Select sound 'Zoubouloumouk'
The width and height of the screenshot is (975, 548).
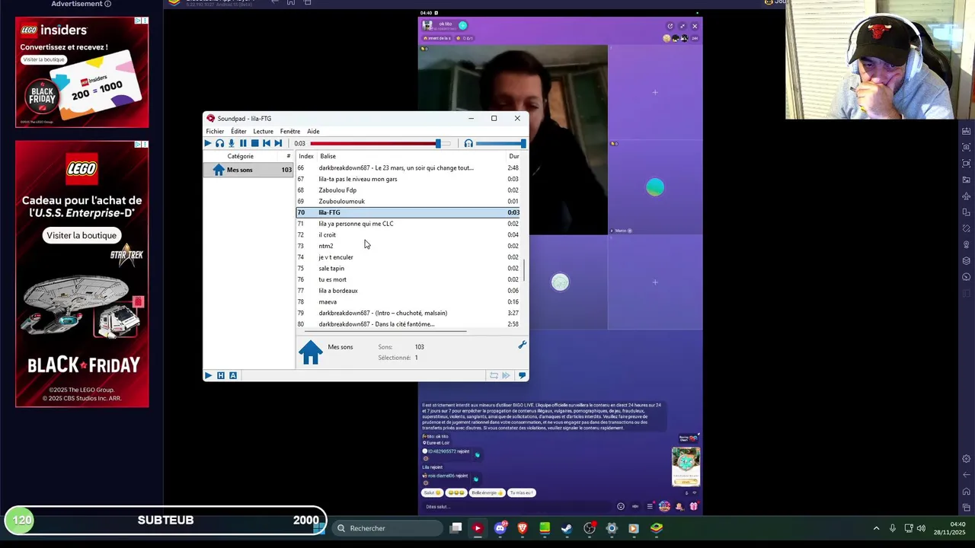pyautogui.click(x=408, y=201)
